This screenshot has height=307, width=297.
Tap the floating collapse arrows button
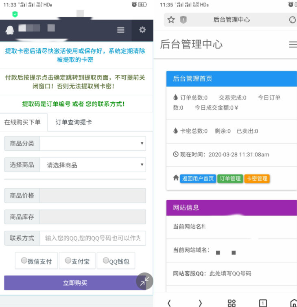pos(144,281)
